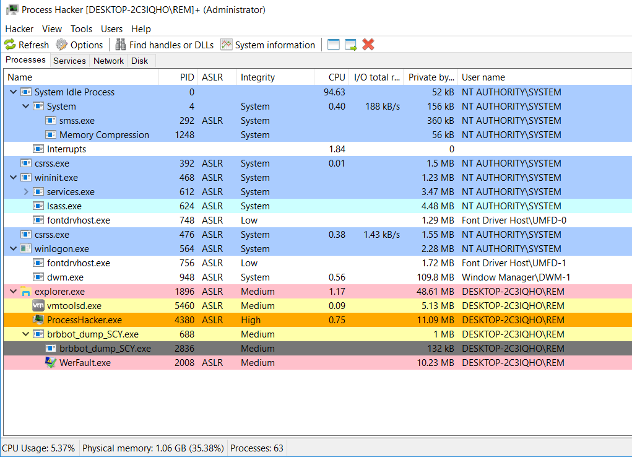Click the WerFault.exe process icon
Viewport: 632px width, 457px height.
click(51, 363)
